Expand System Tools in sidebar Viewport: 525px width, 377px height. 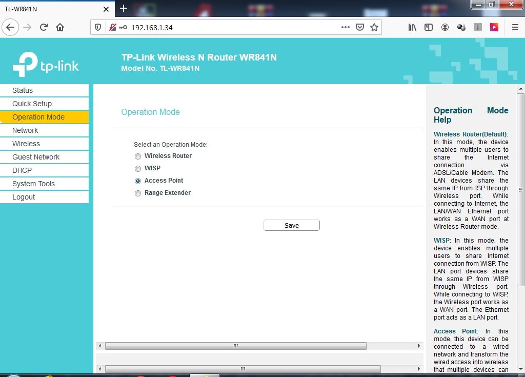pos(44,184)
